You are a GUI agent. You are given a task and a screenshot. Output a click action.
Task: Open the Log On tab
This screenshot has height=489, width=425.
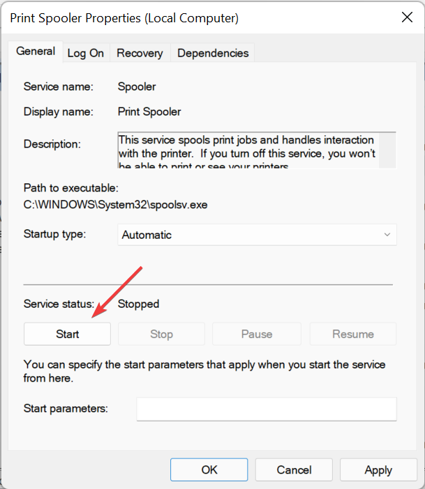pos(86,53)
